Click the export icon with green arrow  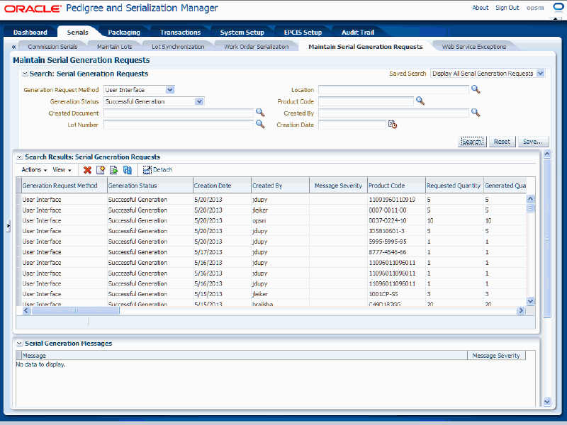pyautogui.click(x=114, y=170)
